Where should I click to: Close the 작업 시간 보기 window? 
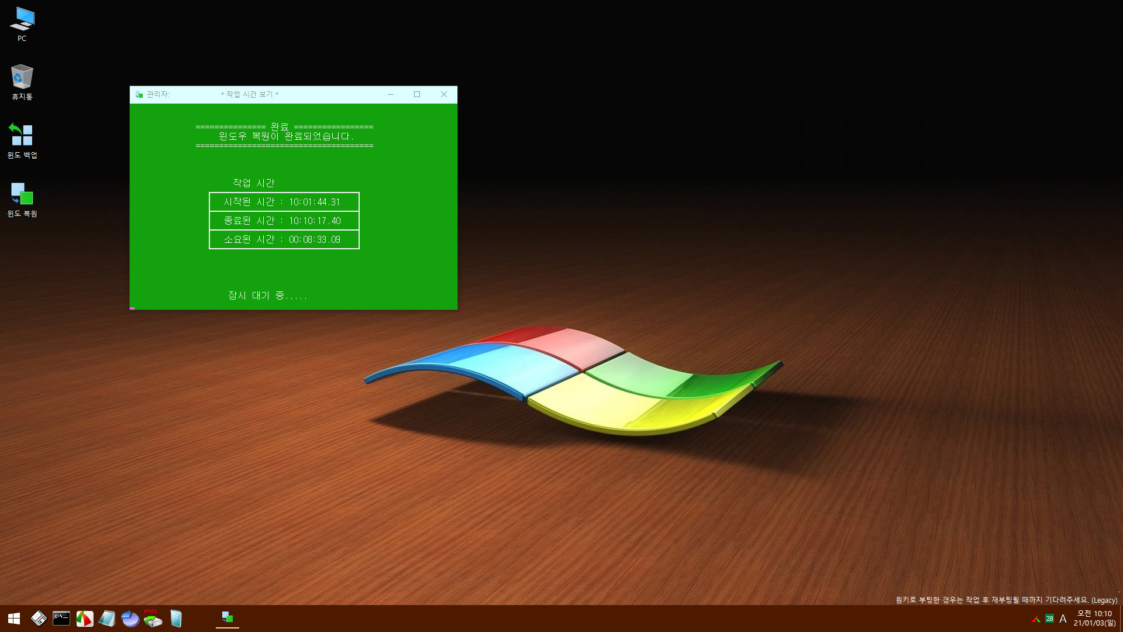[444, 95]
